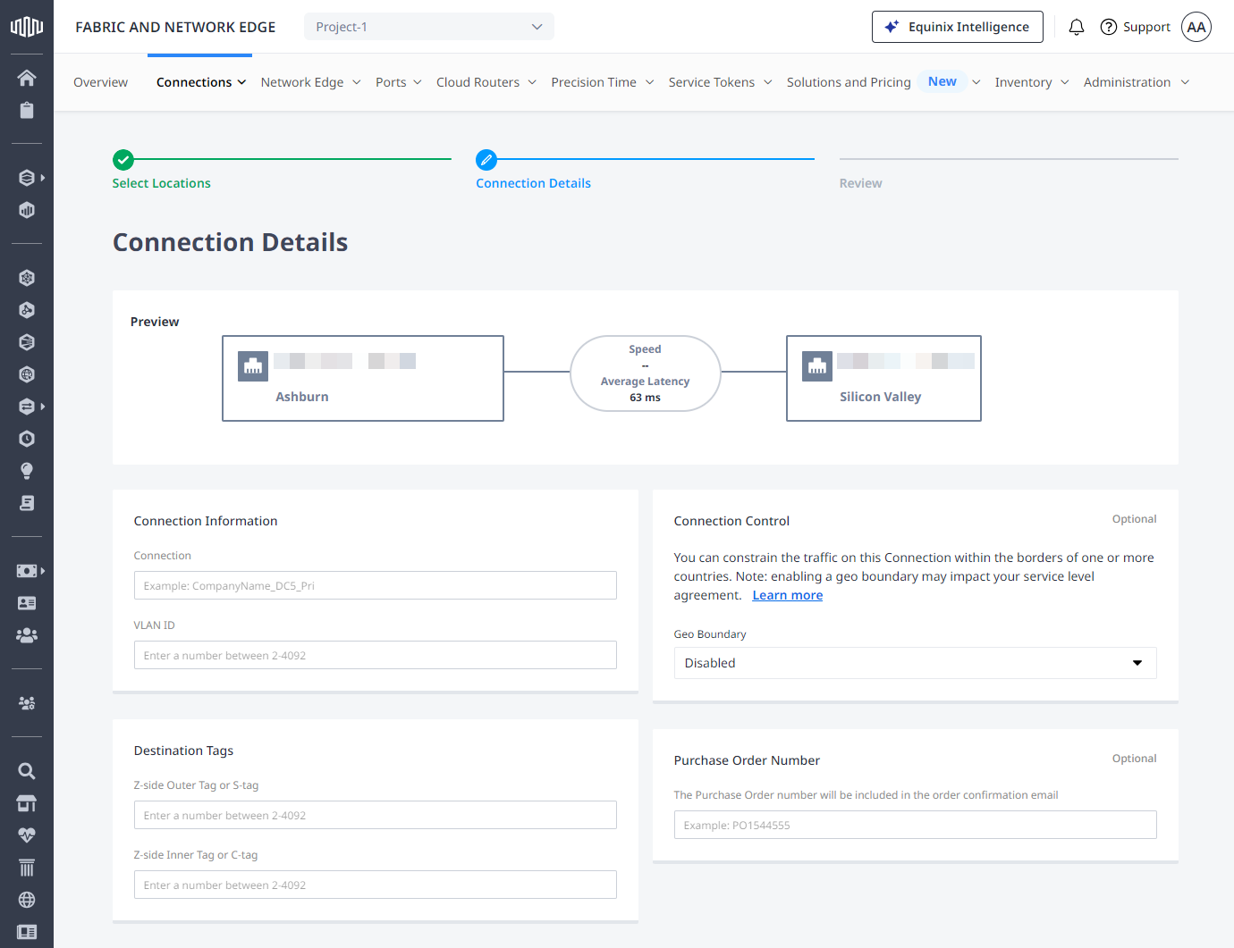
Task: Expand arrow beside money bill sidebar icon
Action: [43, 571]
